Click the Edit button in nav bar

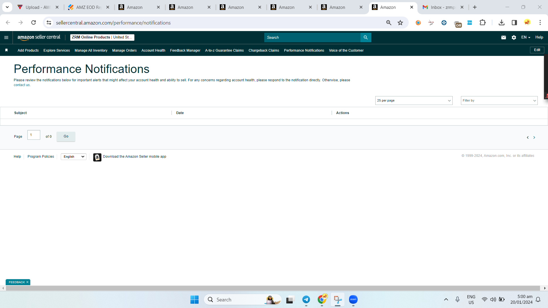tap(537, 50)
